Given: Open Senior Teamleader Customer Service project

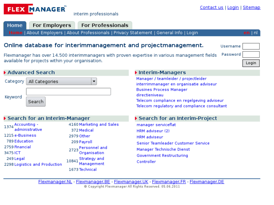Looking at the screenshot, I should [x=173, y=143].
